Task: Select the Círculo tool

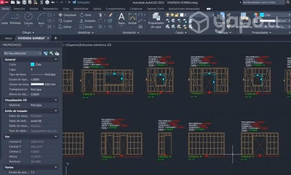Action: coord(28,19)
